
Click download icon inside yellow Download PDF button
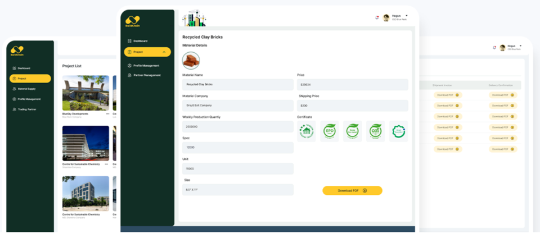point(364,191)
